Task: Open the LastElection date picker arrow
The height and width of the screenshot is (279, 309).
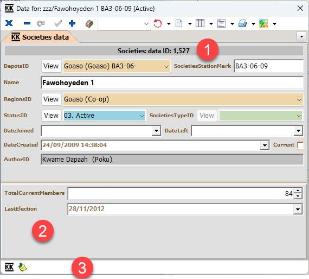Action: pos(298,210)
